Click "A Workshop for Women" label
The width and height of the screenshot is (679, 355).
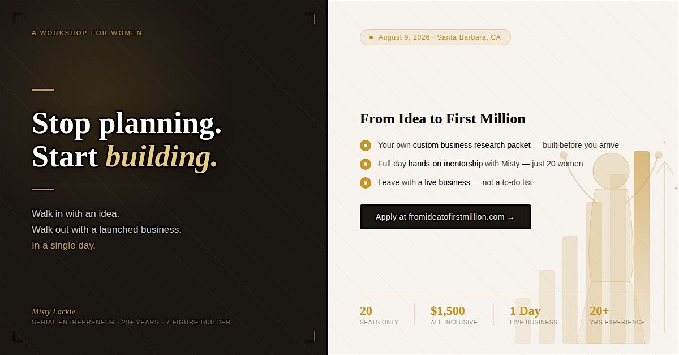(x=87, y=33)
